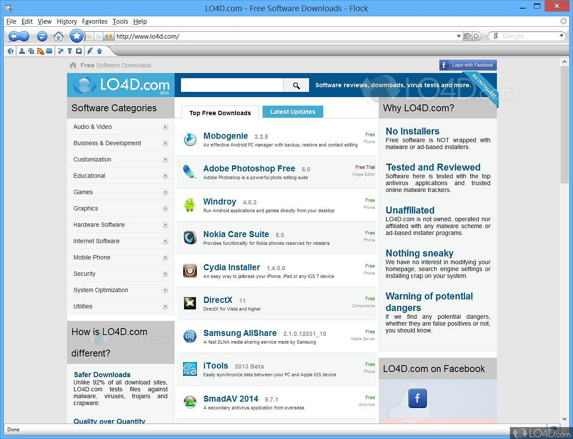Click the email link icon in address bar
This screenshot has width=573, height=439.
pos(467,36)
